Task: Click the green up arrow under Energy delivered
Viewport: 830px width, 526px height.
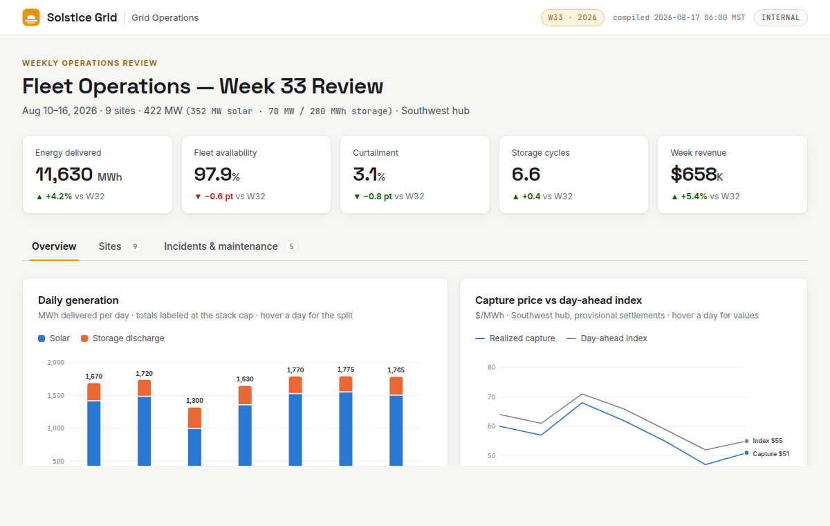Action: [x=39, y=197]
